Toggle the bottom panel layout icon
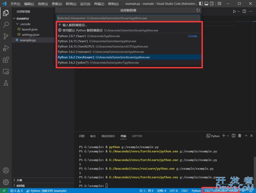Viewport: 256px width, 193px height. 206,4
